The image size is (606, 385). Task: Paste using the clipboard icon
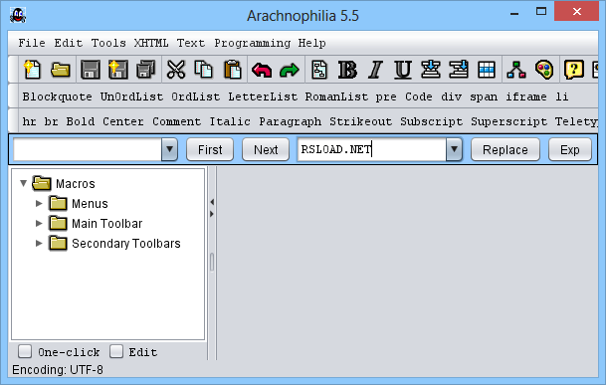232,70
